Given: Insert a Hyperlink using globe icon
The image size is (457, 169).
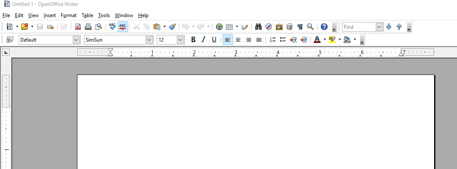Looking at the screenshot, I should point(219,27).
